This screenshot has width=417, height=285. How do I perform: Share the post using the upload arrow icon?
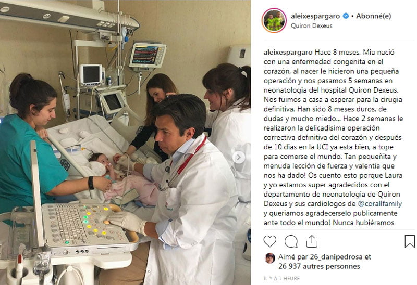pyautogui.click(x=312, y=241)
